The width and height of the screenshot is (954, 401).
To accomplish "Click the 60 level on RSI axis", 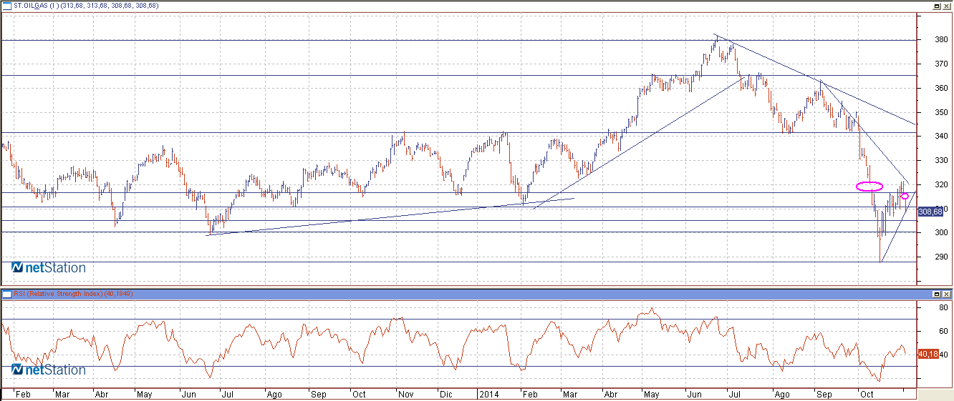I will [944, 331].
